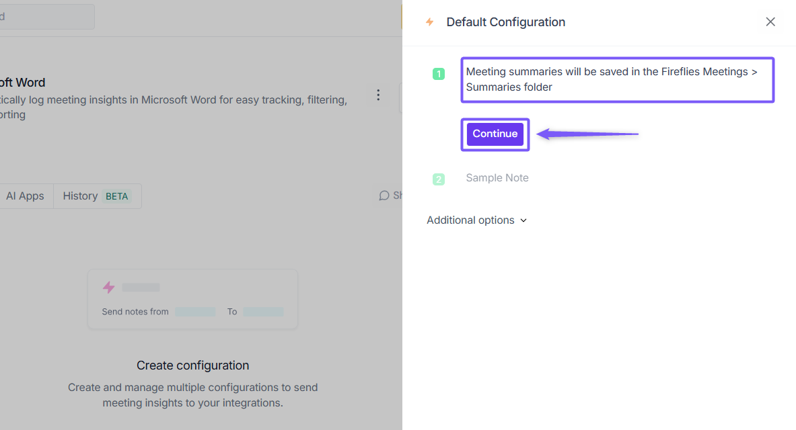Click the Create configuration heading

click(x=192, y=365)
